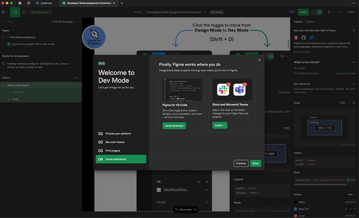Select step 04 Install extensions
The height and width of the screenshot is (218, 359).
(121, 159)
